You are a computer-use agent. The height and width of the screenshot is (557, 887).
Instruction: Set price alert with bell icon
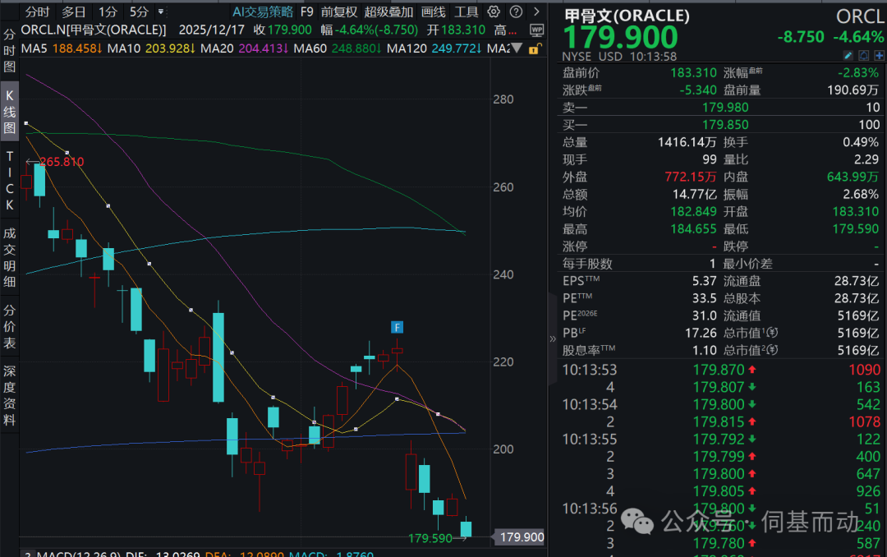tap(863, 56)
